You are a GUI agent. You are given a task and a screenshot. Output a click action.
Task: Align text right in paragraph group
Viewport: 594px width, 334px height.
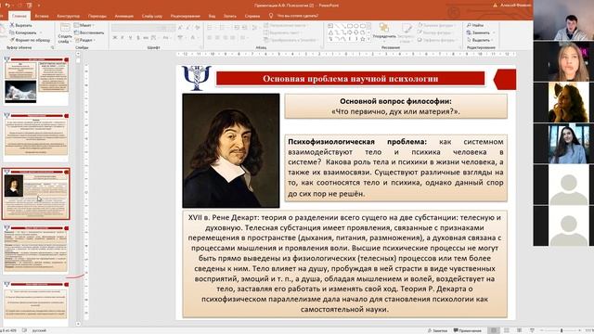pos(225,38)
